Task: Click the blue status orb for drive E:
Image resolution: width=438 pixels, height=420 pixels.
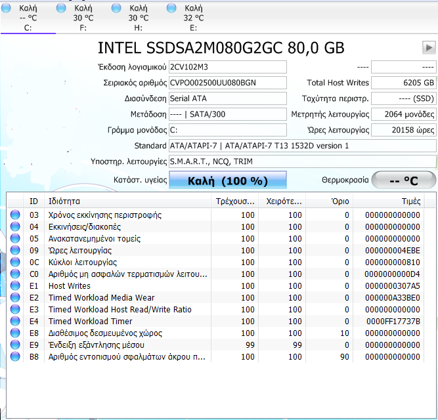Action: 171,8
